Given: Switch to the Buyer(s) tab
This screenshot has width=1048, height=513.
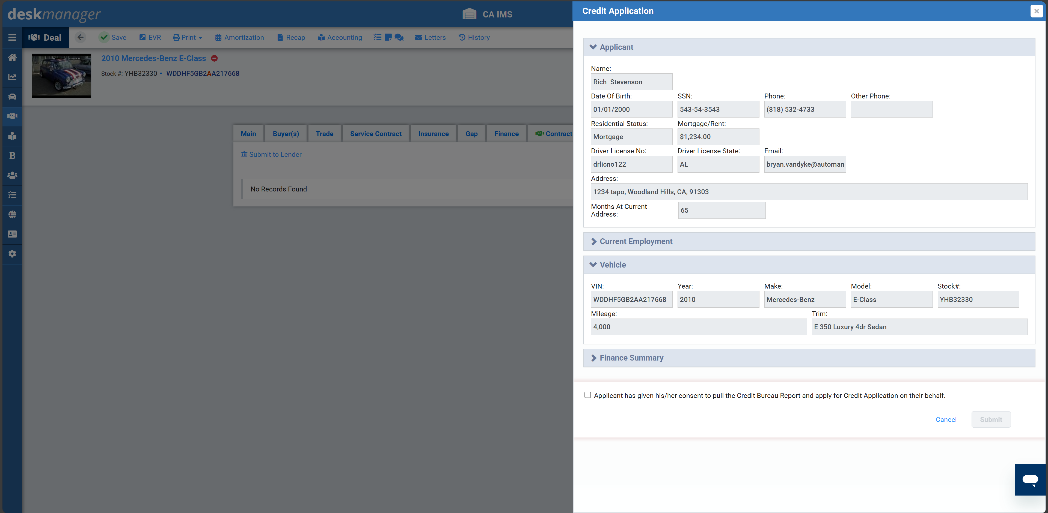Looking at the screenshot, I should 286,134.
